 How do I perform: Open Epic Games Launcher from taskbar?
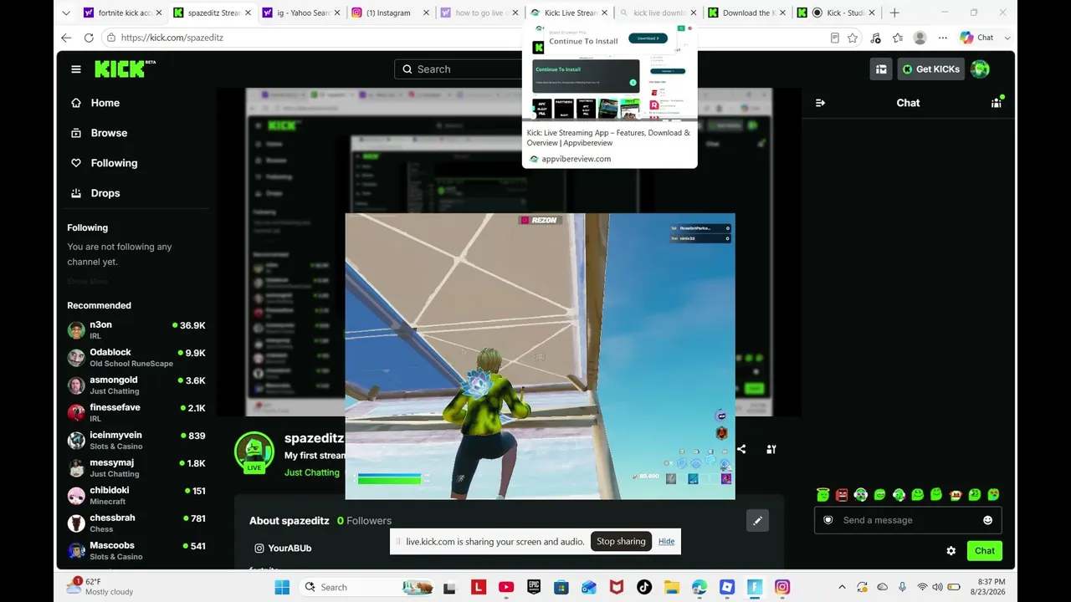534,587
